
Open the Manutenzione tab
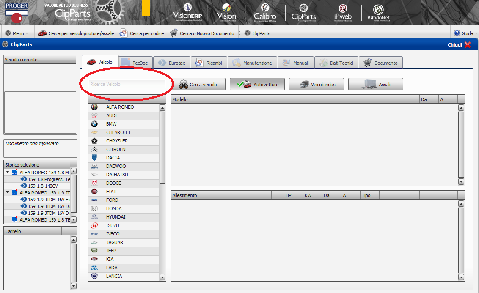pyautogui.click(x=252, y=63)
